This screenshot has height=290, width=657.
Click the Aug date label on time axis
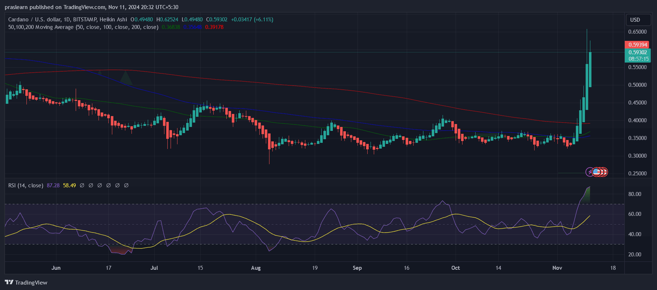pyautogui.click(x=256, y=268)
